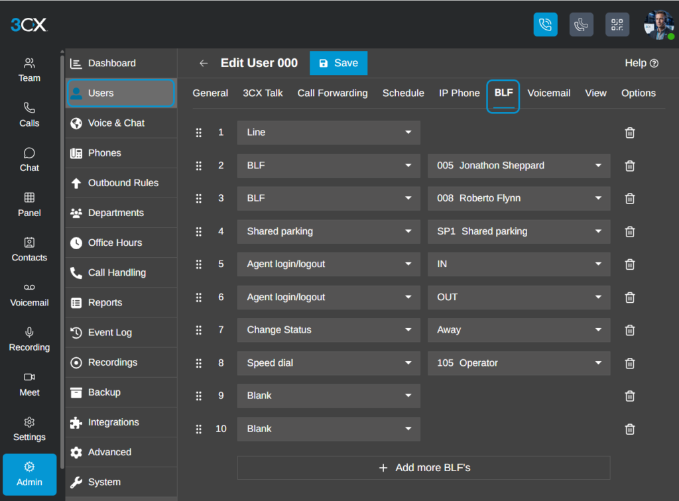This screenshot has height=501, width=679.
Task: Expand the Line type dropdown in row 1
Action: pos(329,133)
